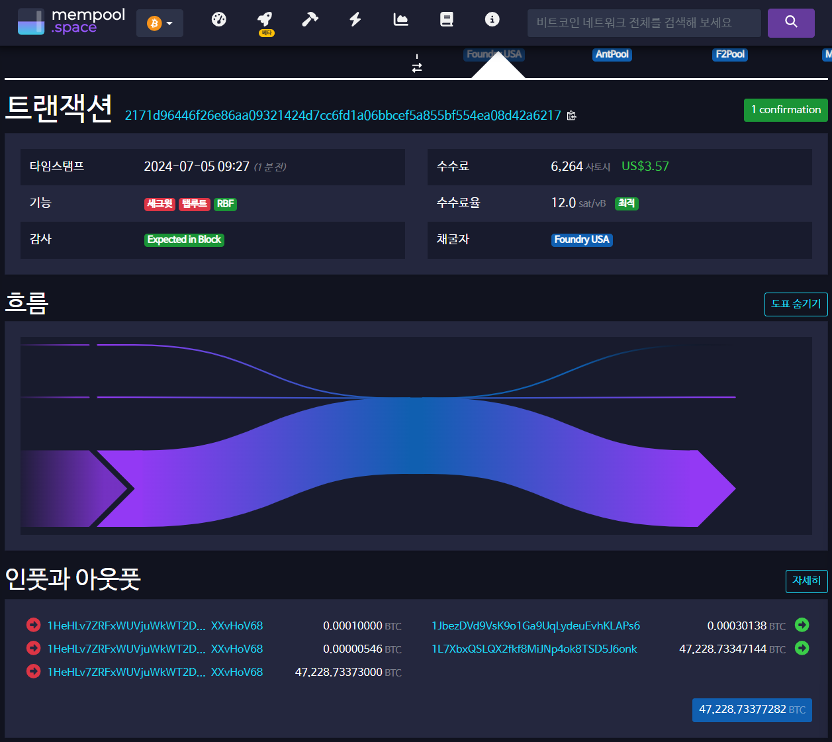Open the info page via the i icon
The width and height of the screenshot is (832, 742).
(x=492, y=21)
